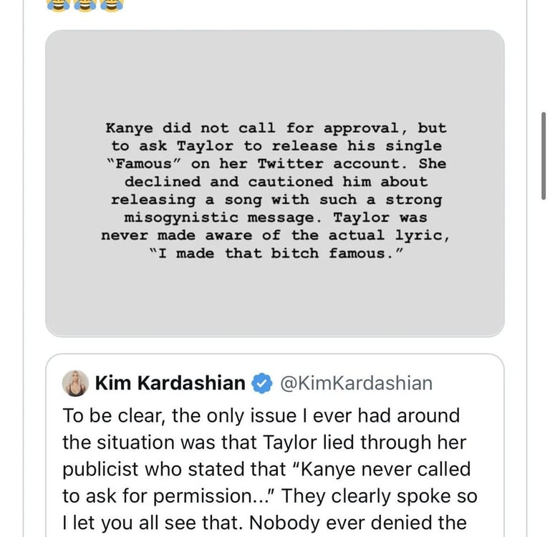The height and width of the screenshot is (537, 550).
Task: Click the Kim Kardashian display name
Action: 170,383
